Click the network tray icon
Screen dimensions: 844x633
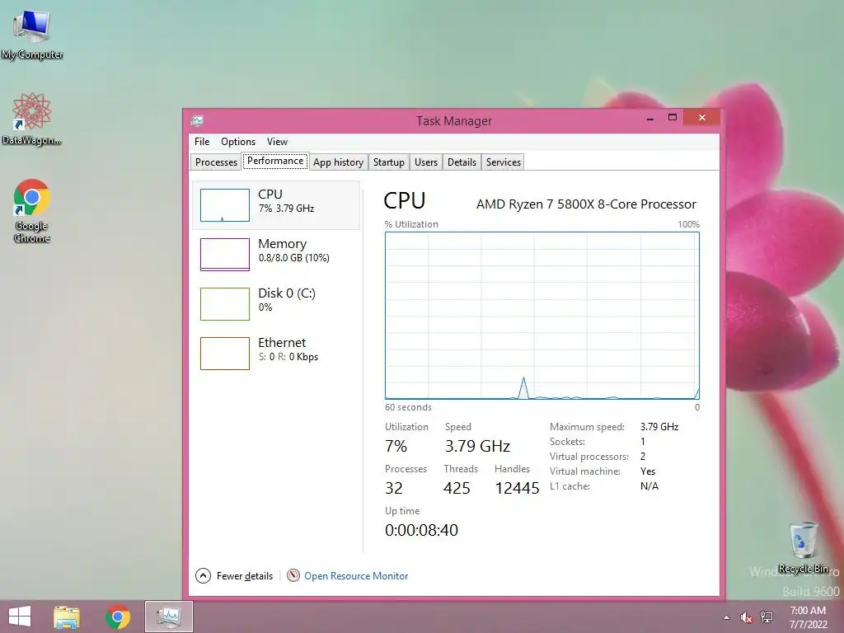click(766, 617)
